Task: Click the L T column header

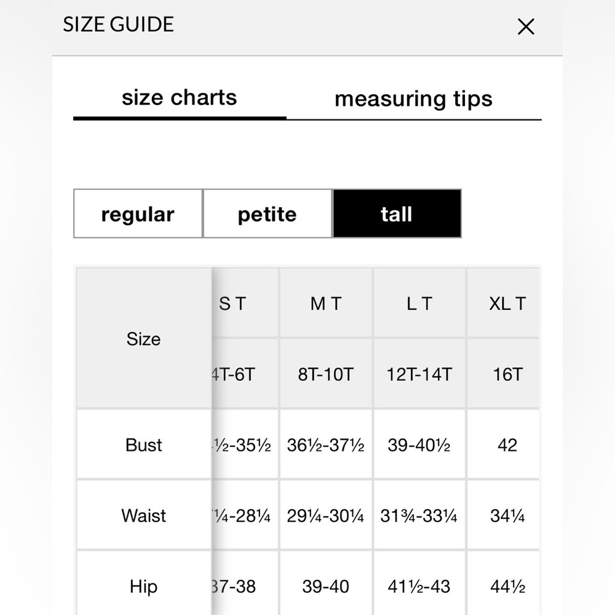Action: click(419, 303)
